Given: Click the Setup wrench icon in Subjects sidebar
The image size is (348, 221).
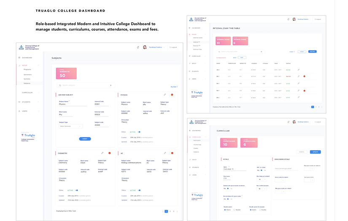Looking at the screenshot, I should (19, 65).
